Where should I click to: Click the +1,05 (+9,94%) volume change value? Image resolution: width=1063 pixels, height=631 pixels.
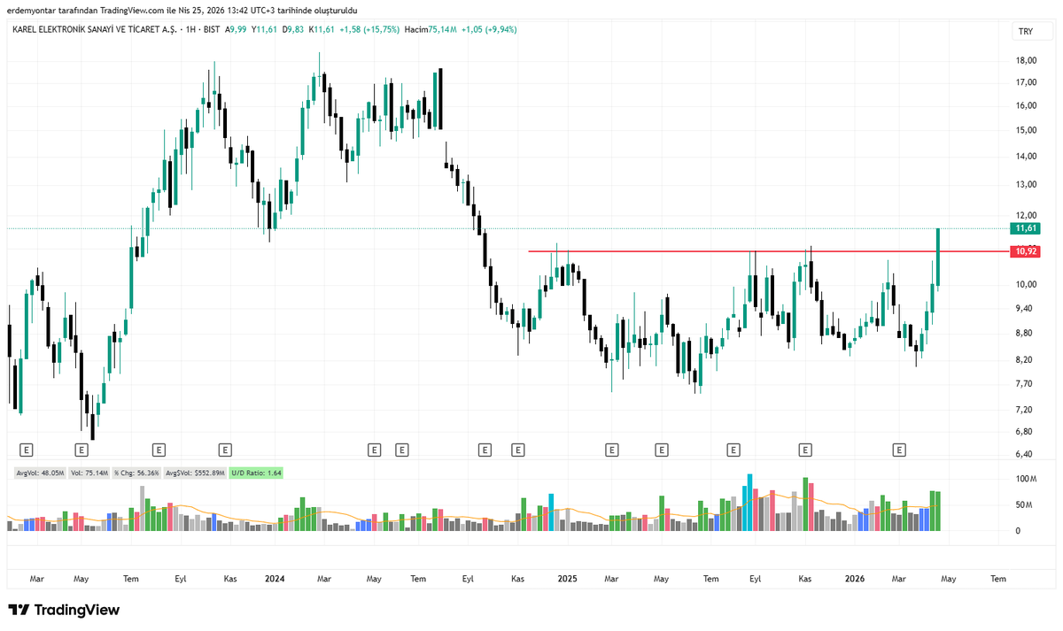(488, 29)
